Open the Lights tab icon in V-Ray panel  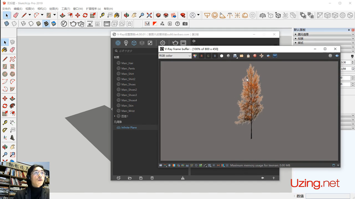[x=126, y=43]
